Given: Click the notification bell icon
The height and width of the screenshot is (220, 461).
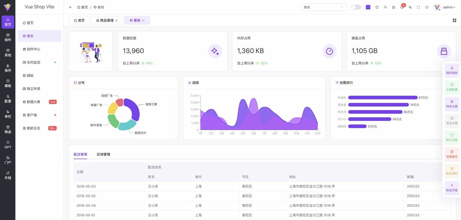Looking at the screenshot, I should (x=402, y=7).
